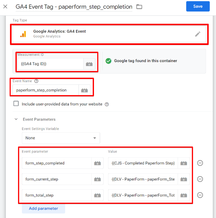Click the folder icon beside tag name
Viewport: 216px width, 218px height.
click(x=139, y=7)
